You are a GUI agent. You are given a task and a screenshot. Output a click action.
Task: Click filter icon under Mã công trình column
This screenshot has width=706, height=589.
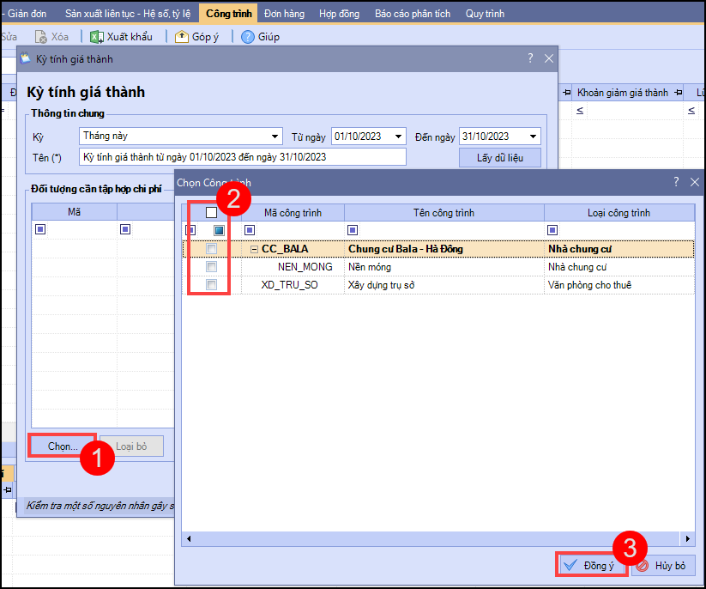click(x=250, y=230)
